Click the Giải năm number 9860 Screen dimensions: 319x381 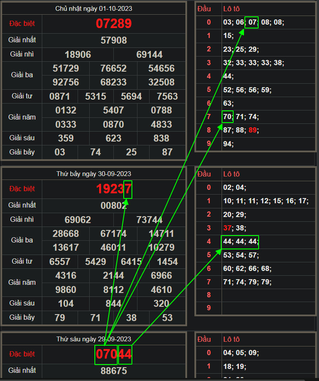click(66, 290)
